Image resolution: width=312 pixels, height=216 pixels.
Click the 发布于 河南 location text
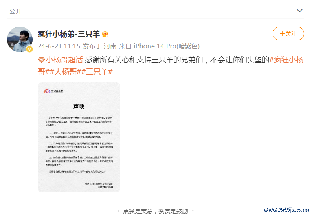click(99, 46)
